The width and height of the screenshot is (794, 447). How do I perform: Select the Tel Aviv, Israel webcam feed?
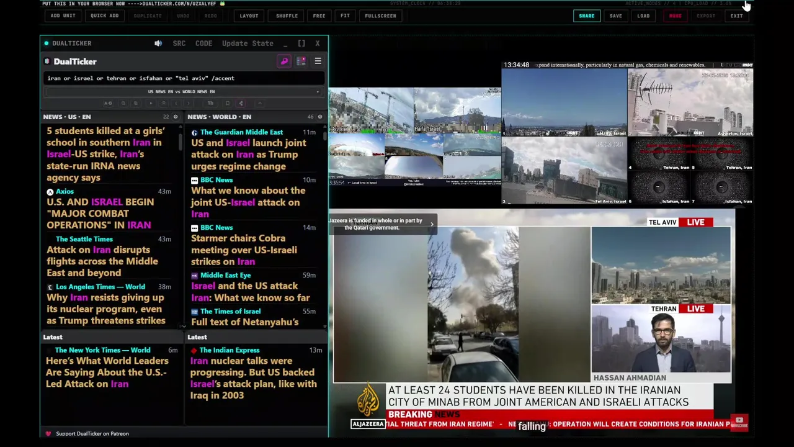click(564, 170)
